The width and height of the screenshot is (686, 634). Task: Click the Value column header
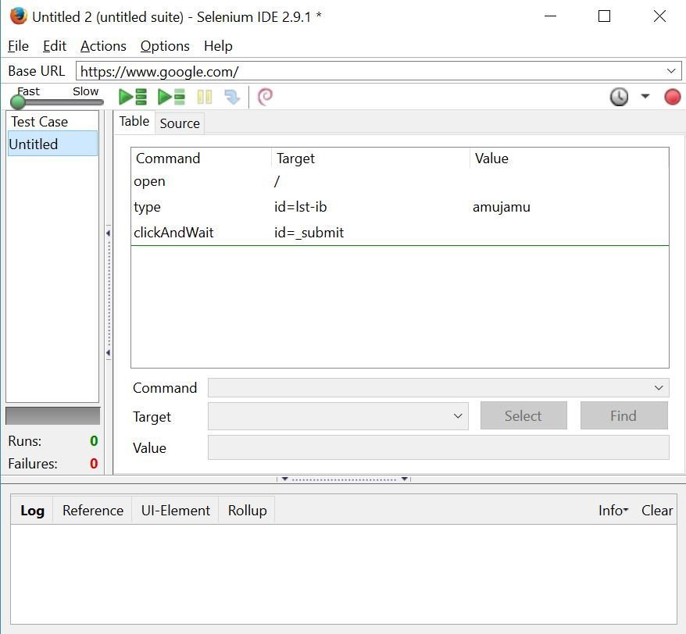coord(570,158)
